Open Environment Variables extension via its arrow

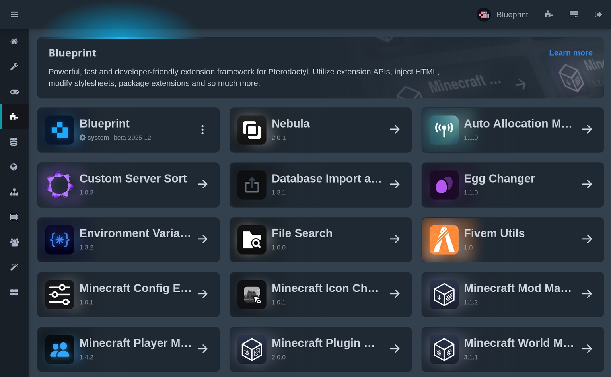(x=202, y=239)
